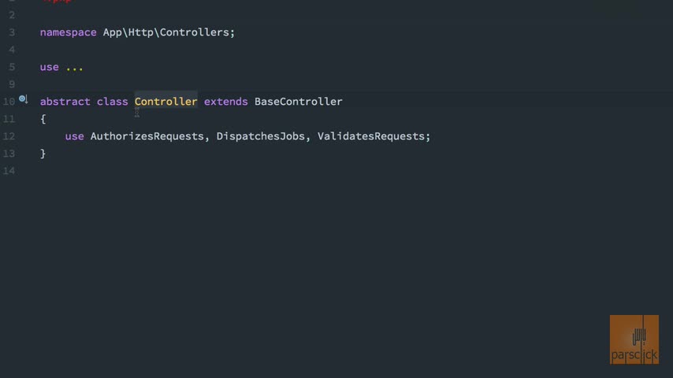Click line number 12 in the gutter
Viewport: 673px width, 378px height.
click(9, 136)
